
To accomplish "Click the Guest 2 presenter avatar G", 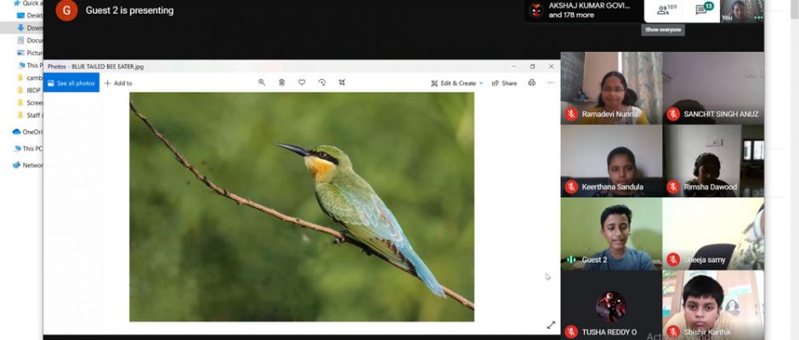I will pos(67,10).
